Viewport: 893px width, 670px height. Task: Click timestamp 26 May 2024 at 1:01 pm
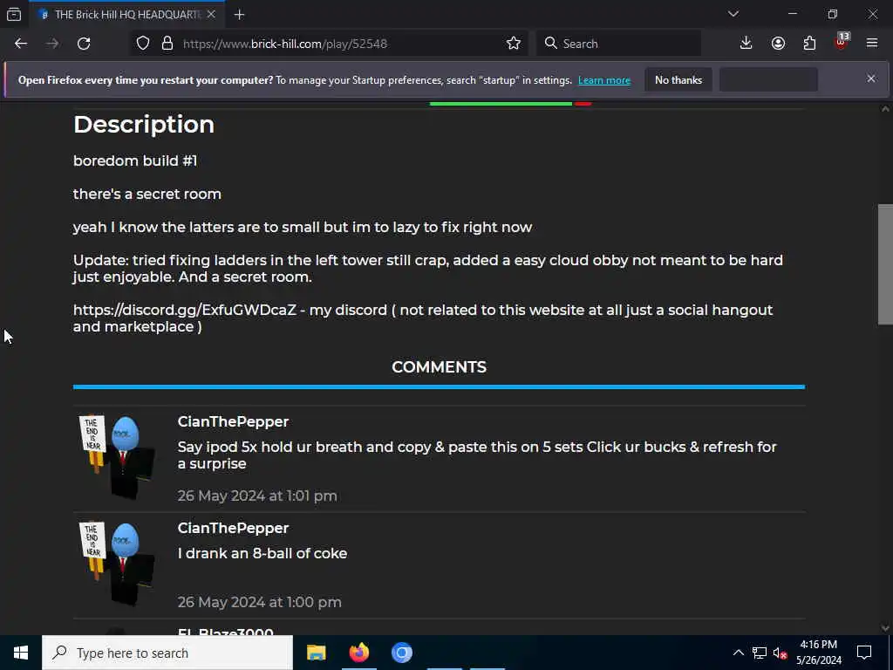(257, 496)
